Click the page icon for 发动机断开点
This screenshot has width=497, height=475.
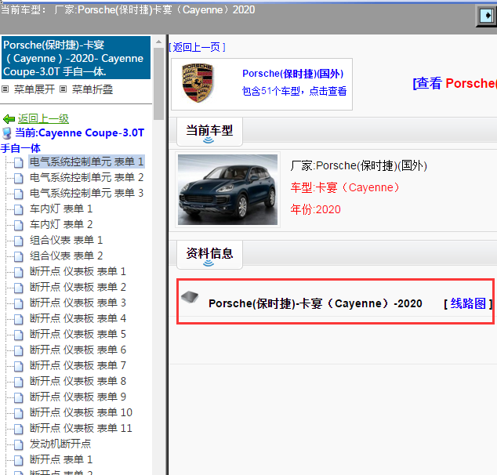(18, 444)
